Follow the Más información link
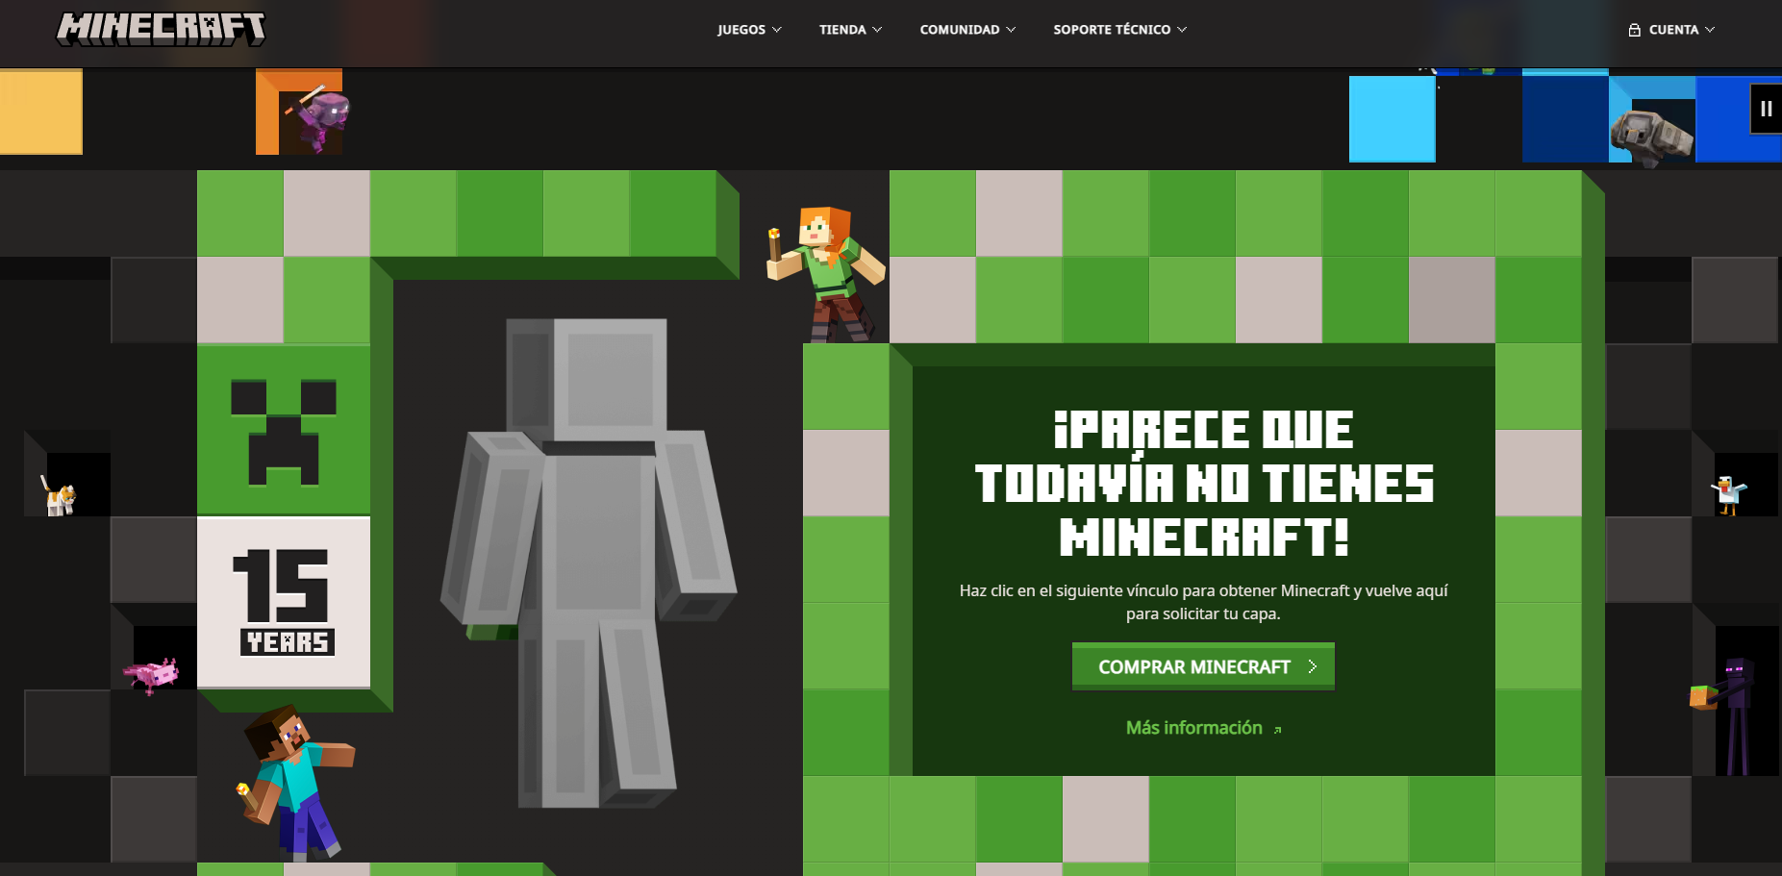 coord(1203,728)
